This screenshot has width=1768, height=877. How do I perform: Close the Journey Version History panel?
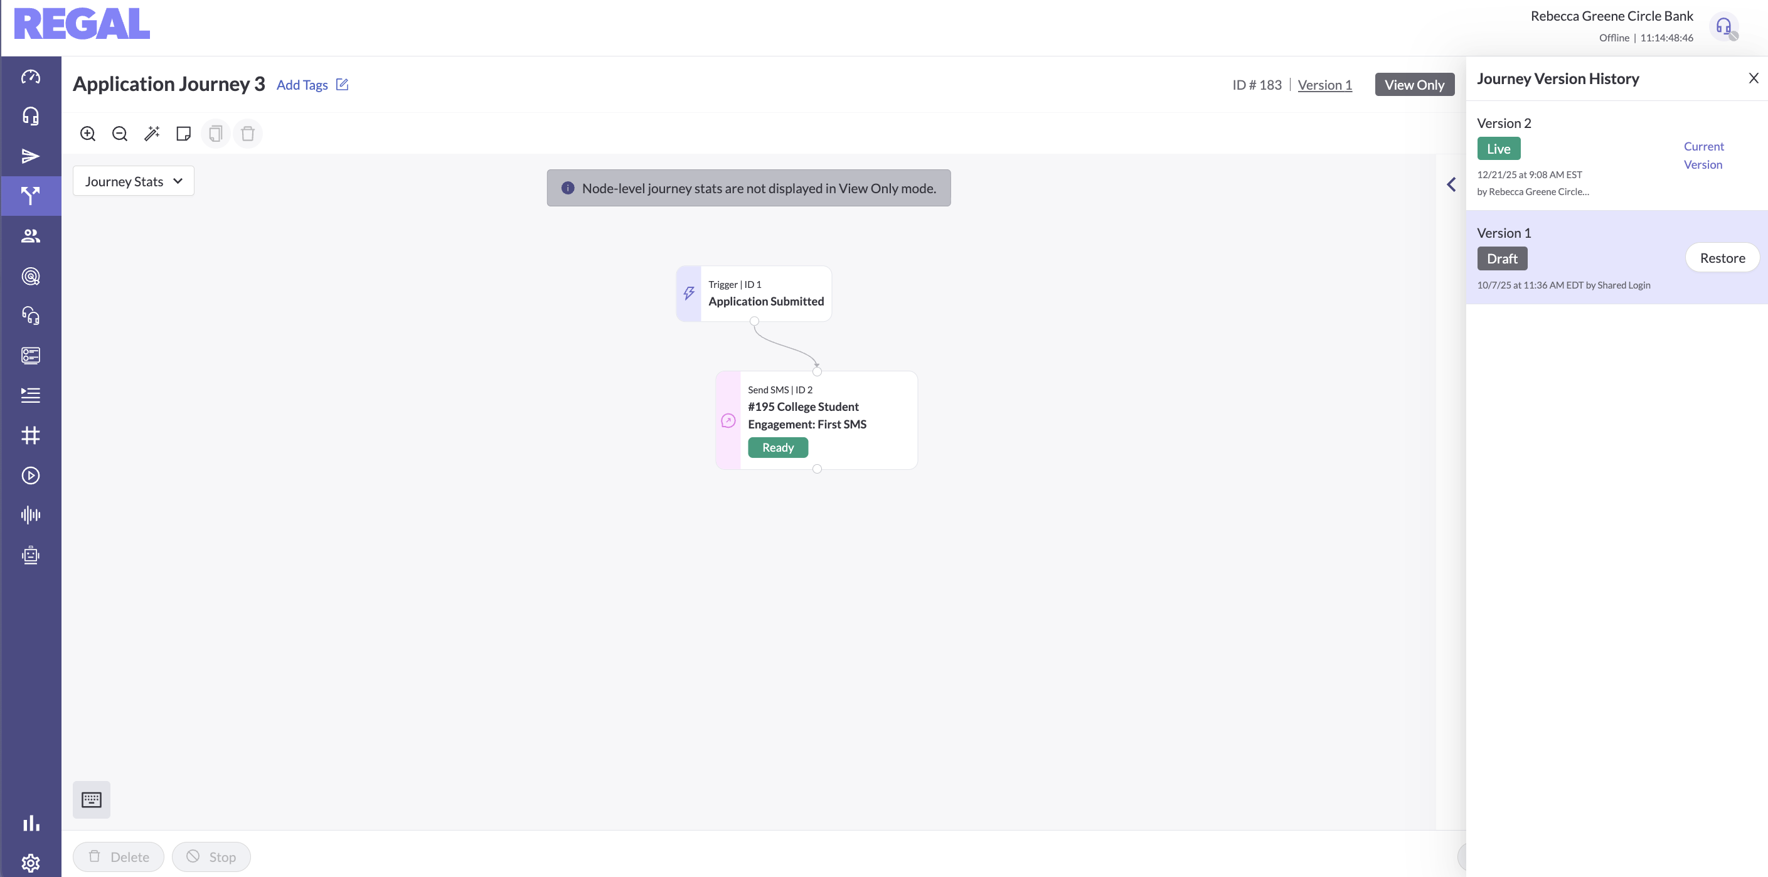click(1753, 78)
